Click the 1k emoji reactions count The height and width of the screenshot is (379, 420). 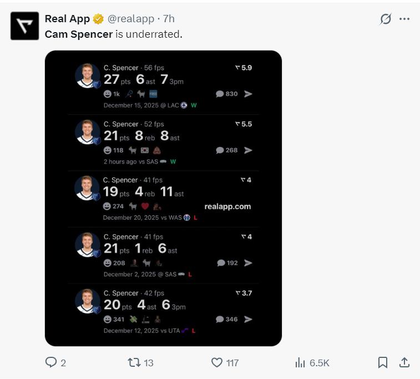coord(112,94)
